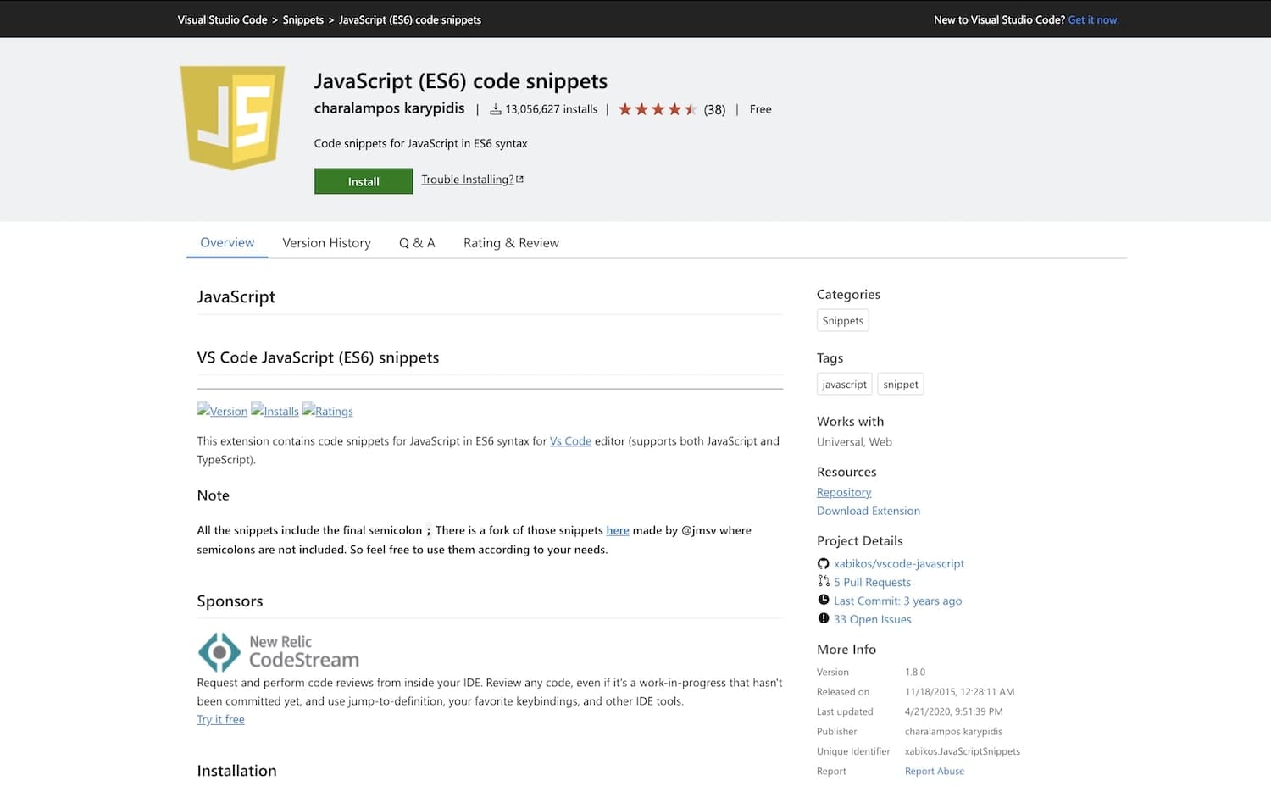Open xabikos/vscode-javascript project link
1271x786 pixels.
tap(899, 563)
